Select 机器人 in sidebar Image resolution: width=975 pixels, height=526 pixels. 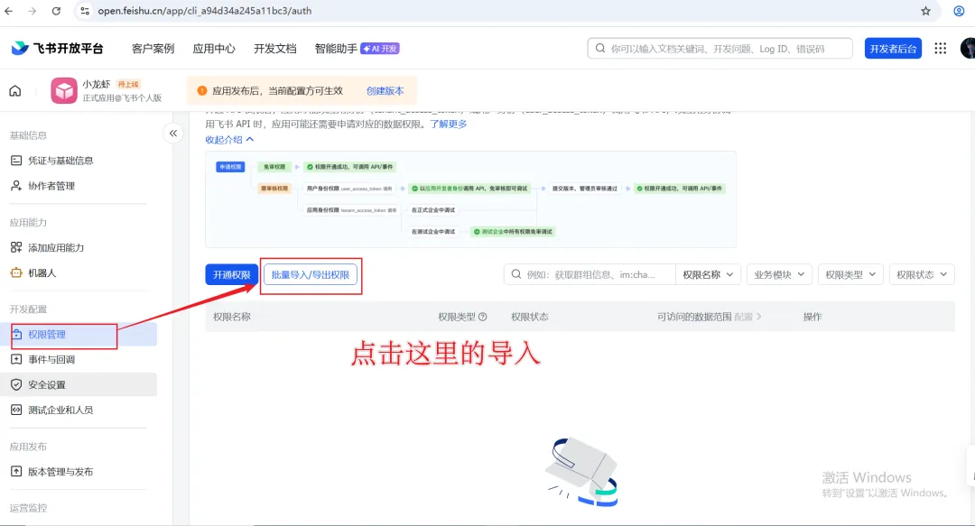pyautogui.click(x=42, y=272)
